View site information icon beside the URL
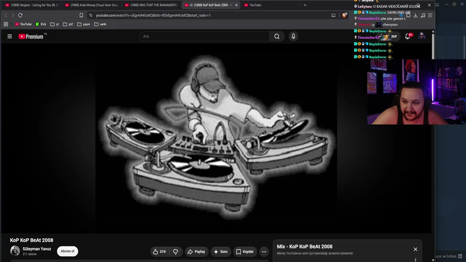 pyautogui.click(x=91, y=15)
